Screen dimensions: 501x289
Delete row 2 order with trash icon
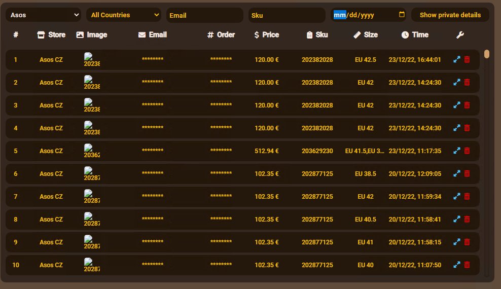(467, 82)
